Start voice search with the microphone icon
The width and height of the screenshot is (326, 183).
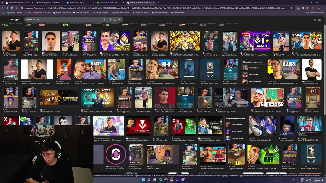tap(110, 19)
